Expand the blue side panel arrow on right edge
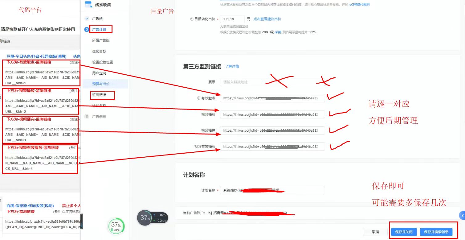The width and height of the screenshot is (465, 240). click(x=462, y=215)
